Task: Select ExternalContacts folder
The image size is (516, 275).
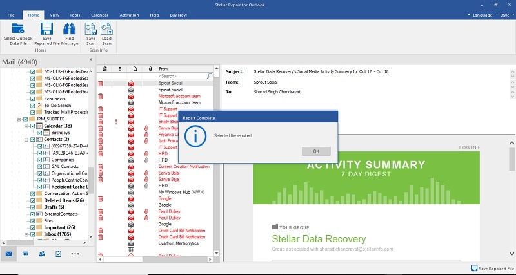Action: click(61, 214)
